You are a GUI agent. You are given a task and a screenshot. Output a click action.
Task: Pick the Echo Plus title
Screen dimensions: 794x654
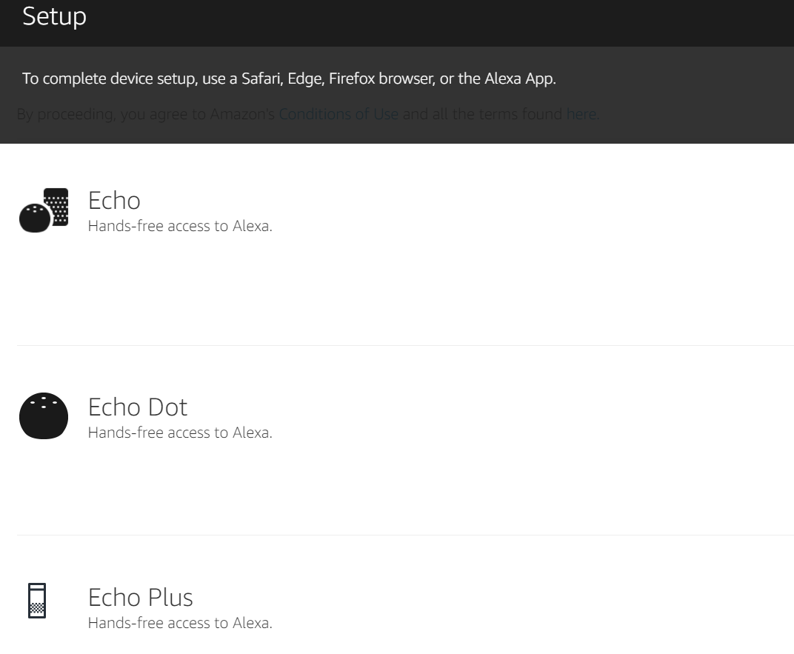click(141, 597)
